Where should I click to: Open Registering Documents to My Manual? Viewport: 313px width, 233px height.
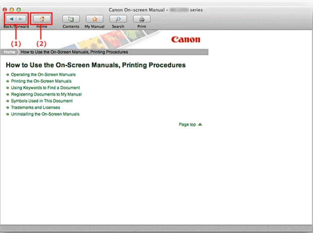coord(46,94)
